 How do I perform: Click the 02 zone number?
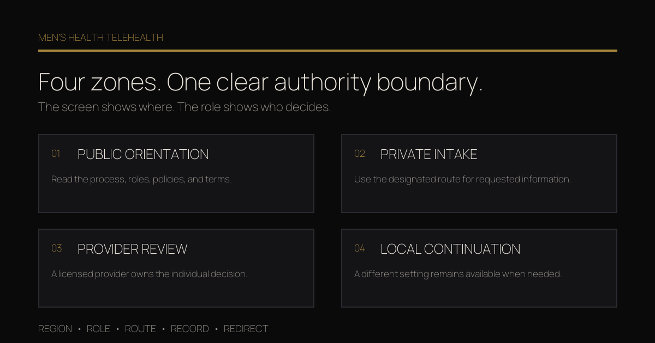359,154
